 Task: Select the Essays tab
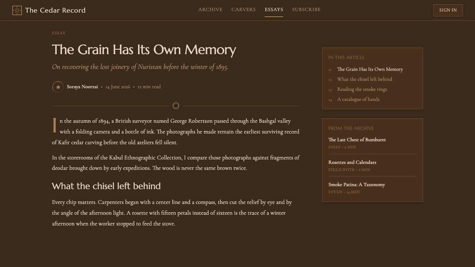(274, 10)
